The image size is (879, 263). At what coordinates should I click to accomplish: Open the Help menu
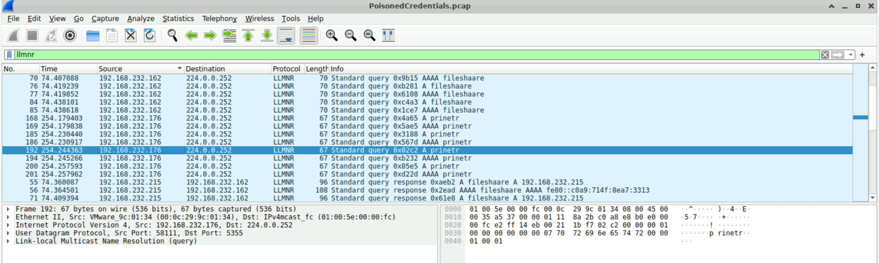pos(315,19)
